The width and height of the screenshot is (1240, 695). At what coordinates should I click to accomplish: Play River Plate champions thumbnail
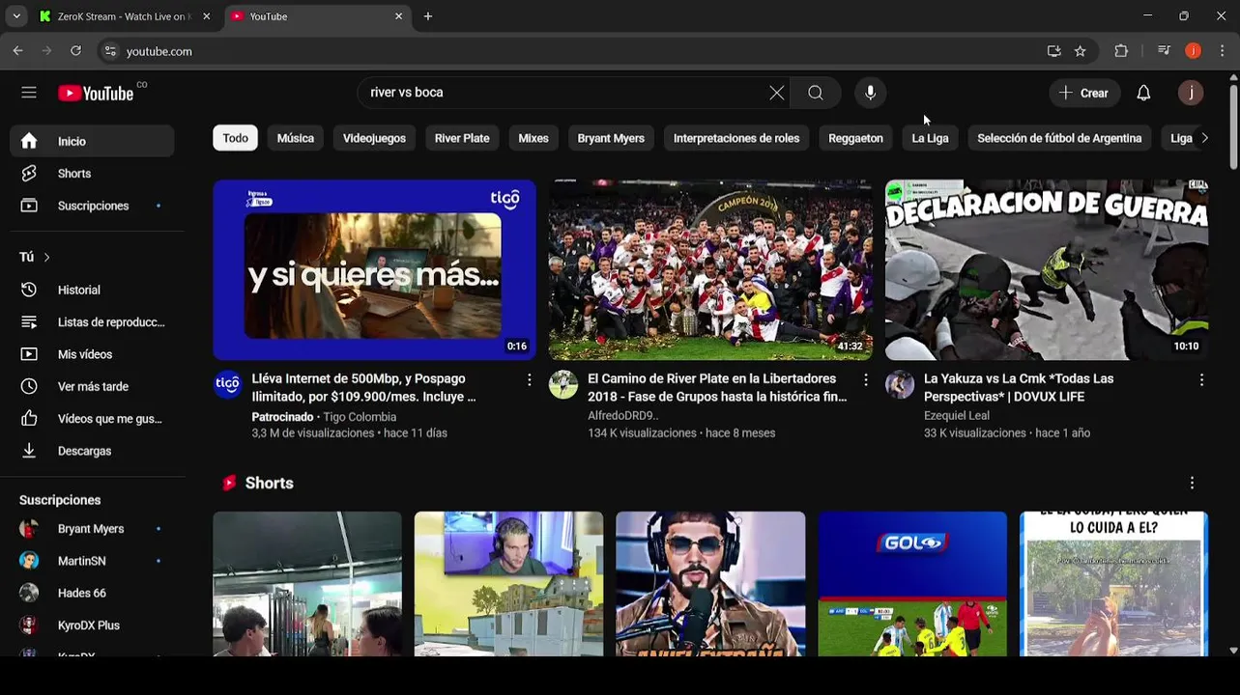710,269
